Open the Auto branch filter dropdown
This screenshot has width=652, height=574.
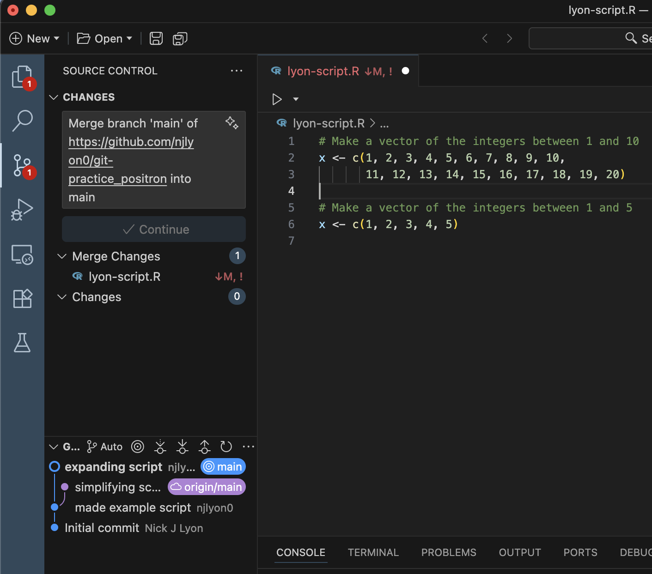104,447
